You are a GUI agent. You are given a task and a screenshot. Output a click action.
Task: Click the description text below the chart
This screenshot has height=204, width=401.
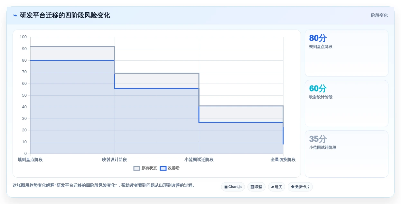(104, 185)
